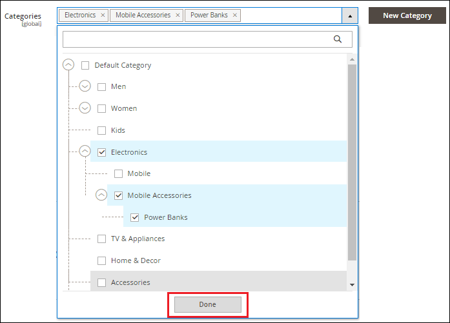Select the TV & Appliances label
Image resolution: width=450 pixels, height=323 pixels.
click(x=138, y=239)
